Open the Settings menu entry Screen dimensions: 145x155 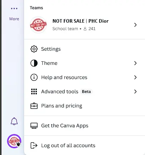click(x=85, y=49)
